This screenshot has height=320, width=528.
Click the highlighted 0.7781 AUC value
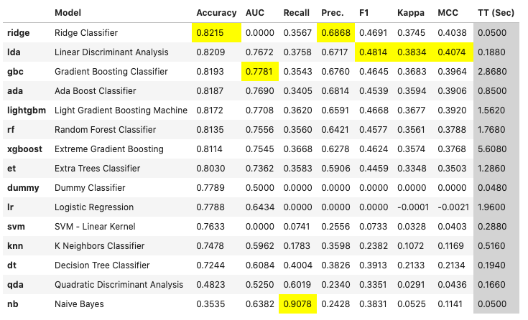(259, 71)
